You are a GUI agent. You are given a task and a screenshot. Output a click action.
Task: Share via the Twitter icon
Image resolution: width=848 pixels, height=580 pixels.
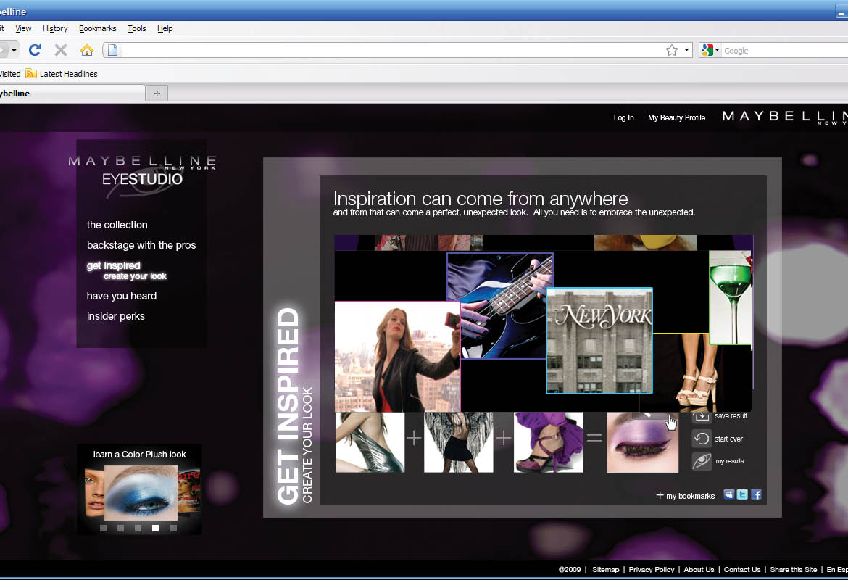742,495
